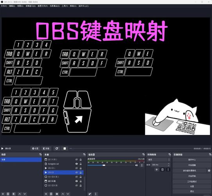Click 插件中心 button in Controls panel

pyautogui.click(x=192, y=160)
